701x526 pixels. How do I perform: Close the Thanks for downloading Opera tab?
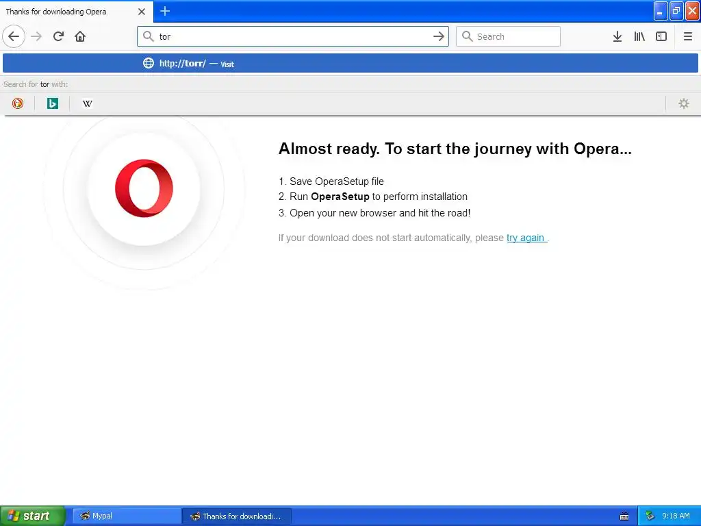(142, 12)
